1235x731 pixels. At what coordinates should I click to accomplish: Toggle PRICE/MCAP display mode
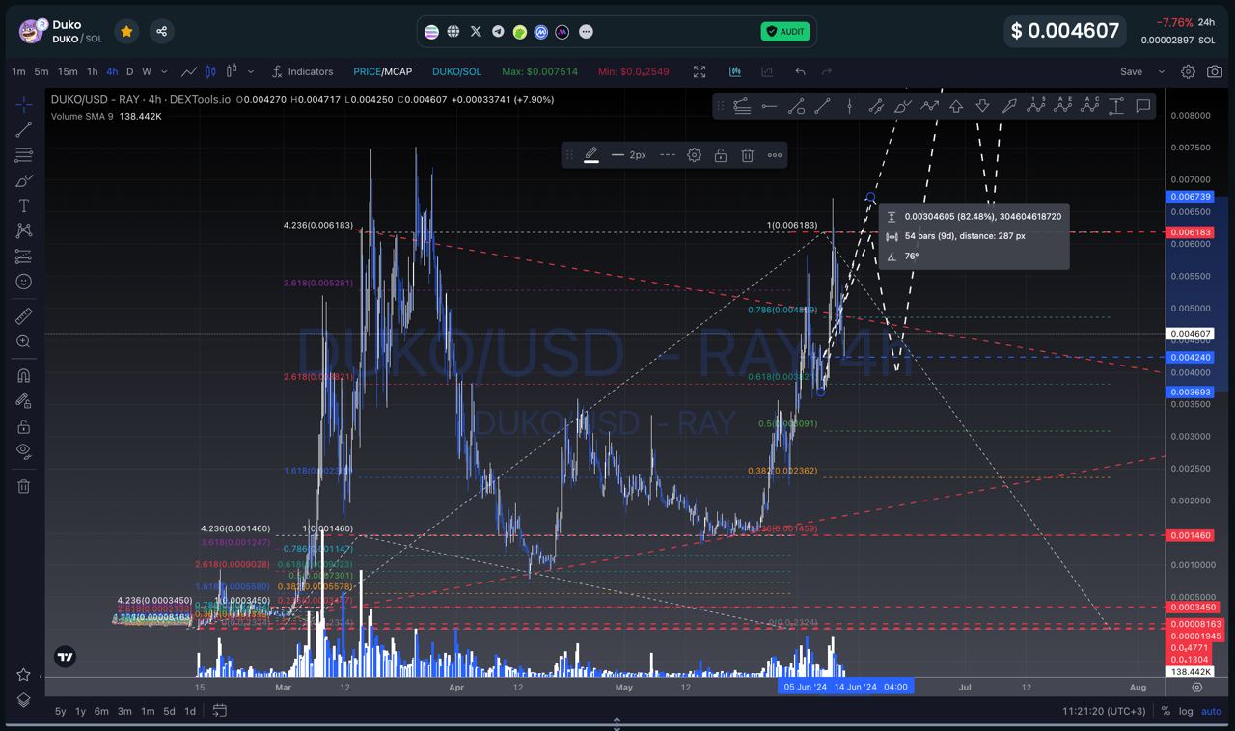pos(382,71)
